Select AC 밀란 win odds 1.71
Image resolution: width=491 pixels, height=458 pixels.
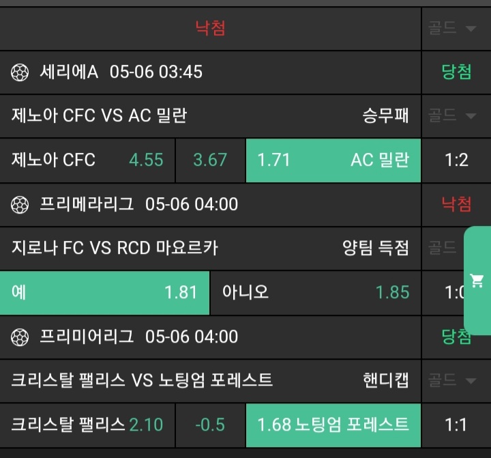(x=333, y=160)
